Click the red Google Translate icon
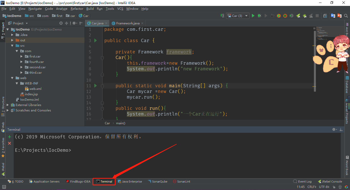The width and height of the screenshot is (350, 190). (339, 16)
